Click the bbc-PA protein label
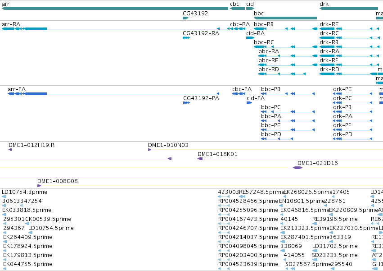Image resolution: width=383 pixels, height=271 pixels. 271,116
